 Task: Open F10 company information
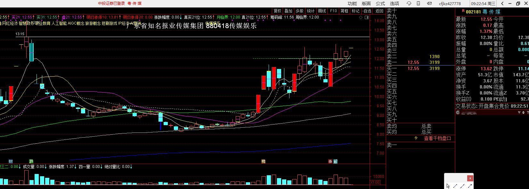pos(333,11)
